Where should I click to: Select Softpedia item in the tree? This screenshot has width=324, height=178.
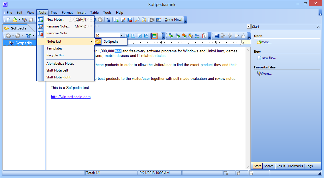point(23,43)
